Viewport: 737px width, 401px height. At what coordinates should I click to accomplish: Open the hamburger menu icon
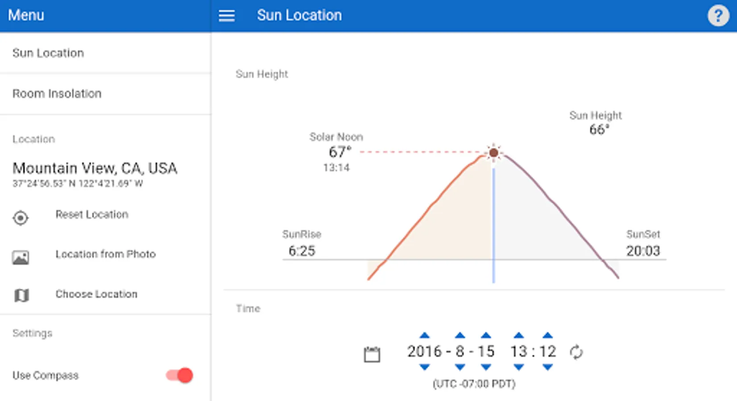227,16
